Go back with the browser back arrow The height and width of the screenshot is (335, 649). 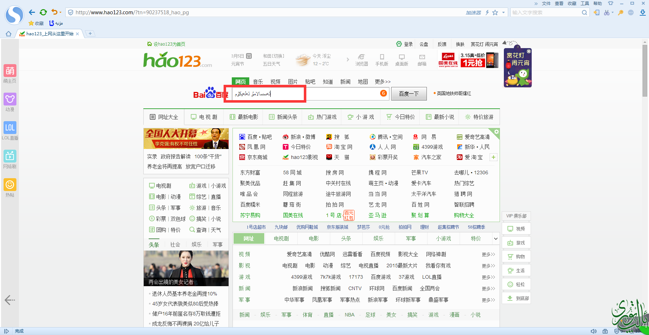32,12
